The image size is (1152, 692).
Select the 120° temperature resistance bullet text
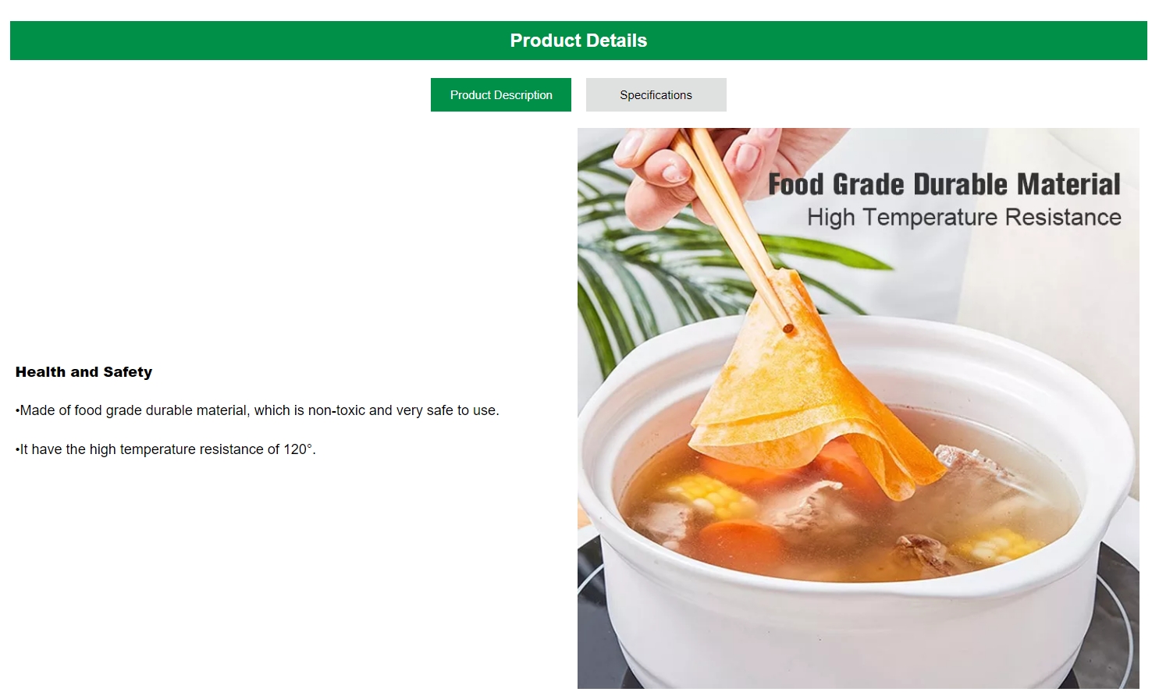(x=165, y=449)
